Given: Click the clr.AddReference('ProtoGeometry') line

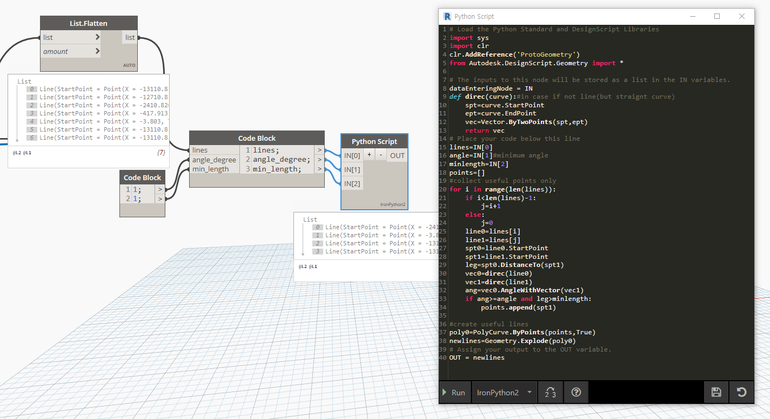Looking at the screenshot, I should pyautogui.click(x=514, y=54).
